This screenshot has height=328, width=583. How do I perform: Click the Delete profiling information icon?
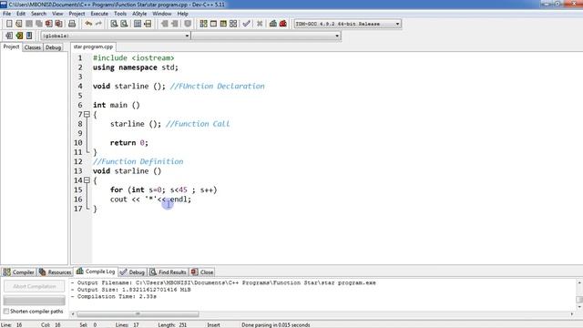(283, 24)
